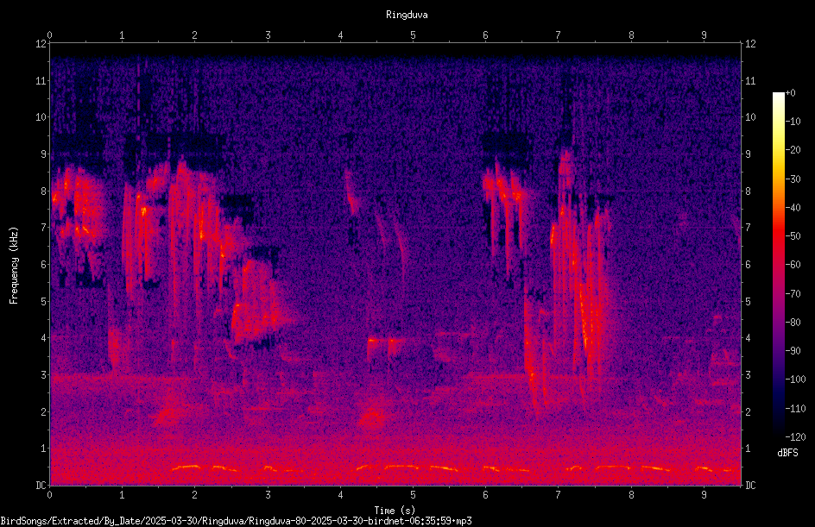Click "2" kHz tick on left frequency axis

44,411
